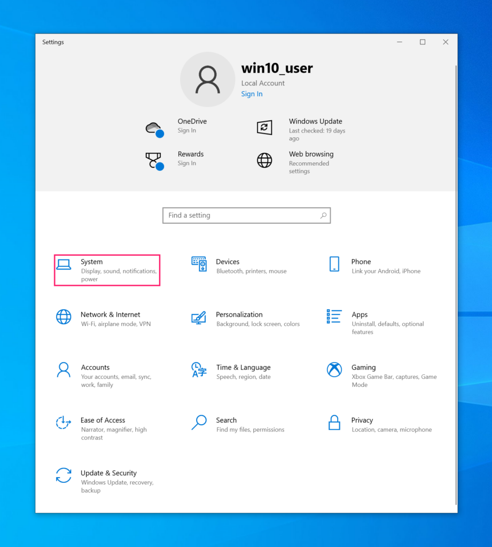Viewport: 492px width, 547px height.
Task: Click the user profile avatar icon
Action: [x=208, y=80]
